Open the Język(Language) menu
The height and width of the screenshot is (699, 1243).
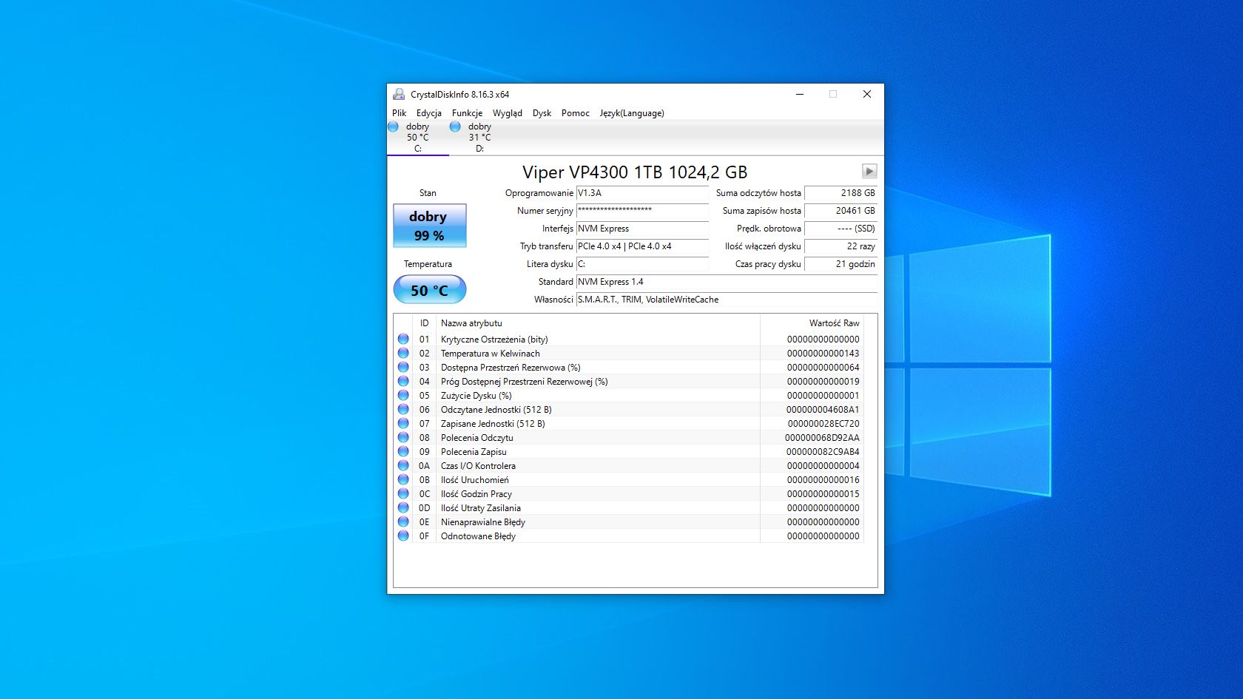(x=632, y=113)
